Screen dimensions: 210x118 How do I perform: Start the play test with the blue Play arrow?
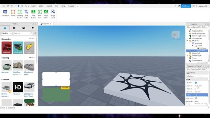pyautogui.click(x=19, y=6)
